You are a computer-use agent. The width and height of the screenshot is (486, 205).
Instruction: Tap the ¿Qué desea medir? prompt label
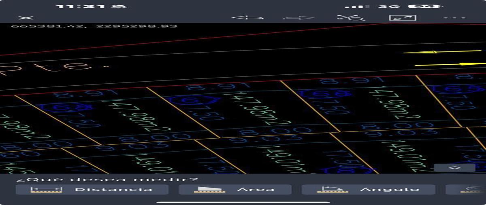pyautogui.click(x=107, y=180)
